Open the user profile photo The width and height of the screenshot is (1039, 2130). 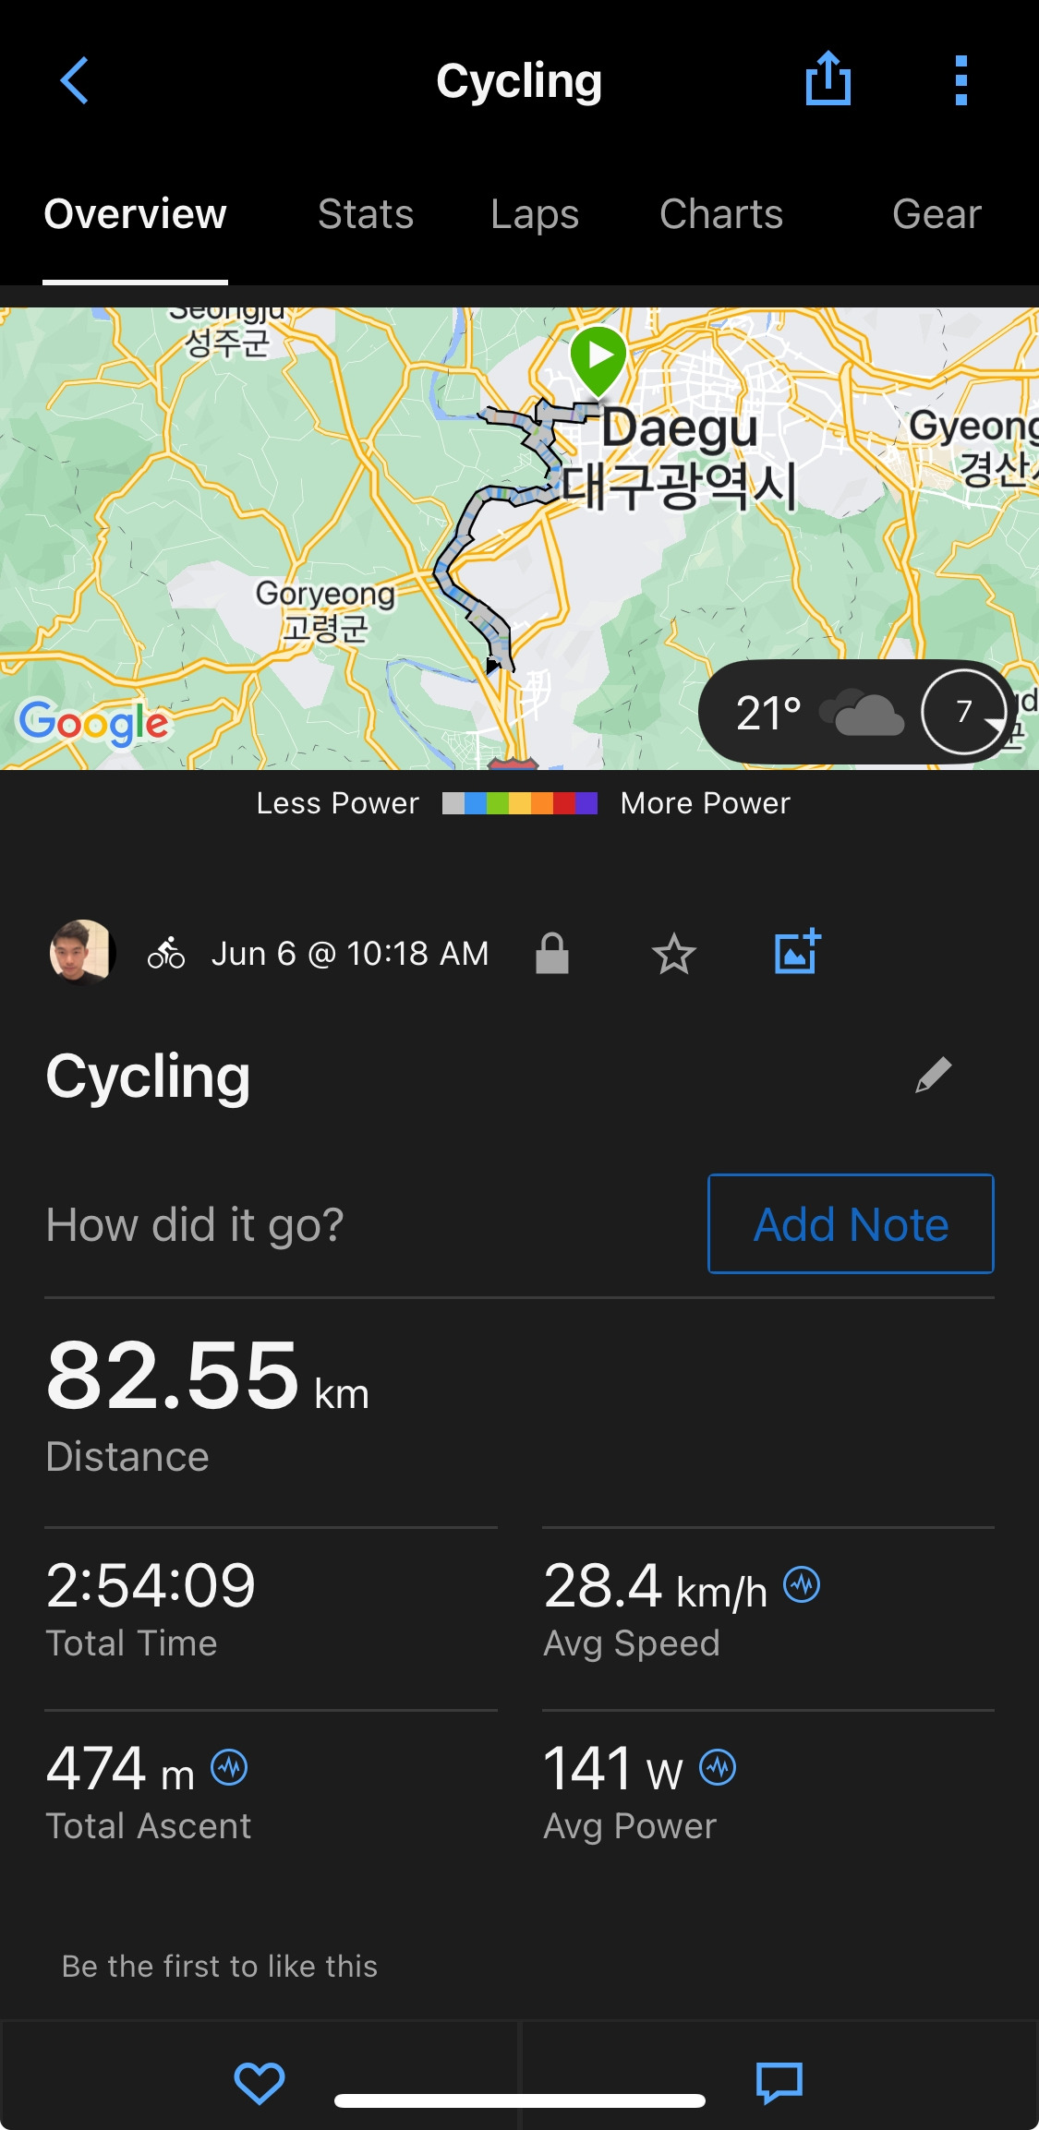(82, 952)
